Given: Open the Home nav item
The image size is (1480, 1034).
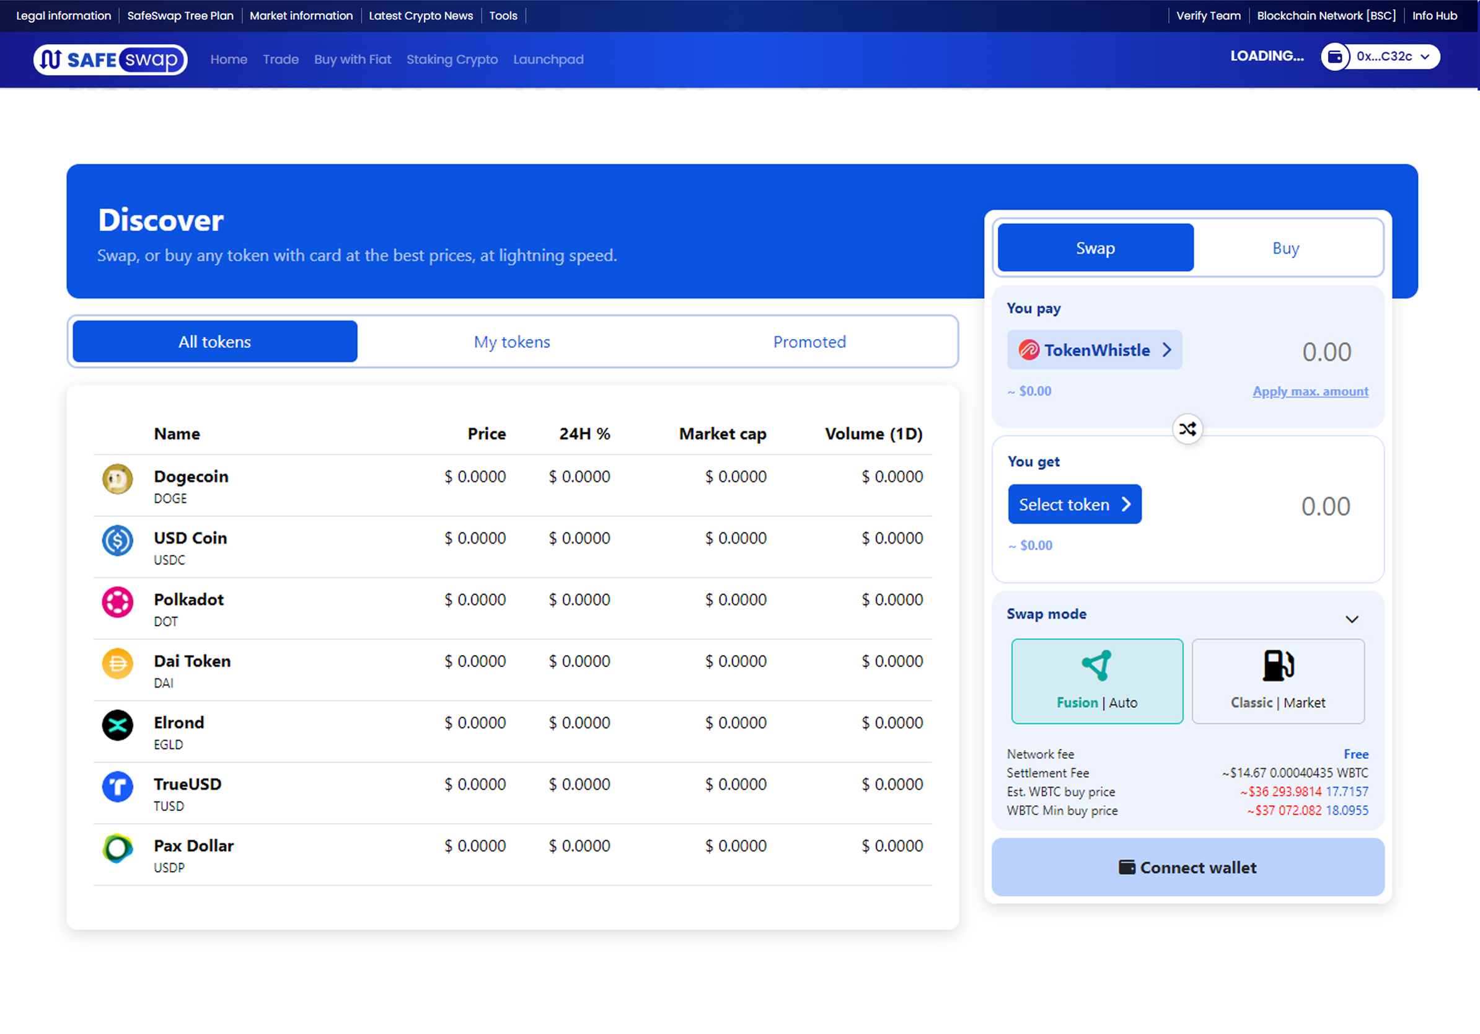Looking at the screenshot, I should (229, 60).
